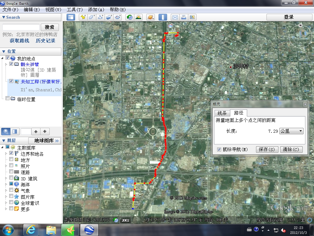Image resolution: width=314 pixels, height=236 pixels.
Task: Click the 搜索 button
Action: pyautogui.click(x=50, y=27)
